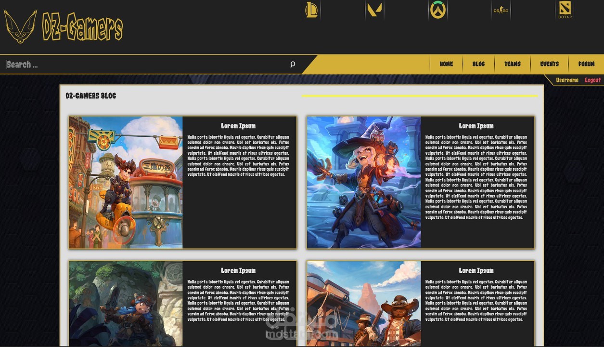Open the Overwatch game icon
Image resolution: width=604 pixels, height=347 pixels.
[x=438, y=10]
